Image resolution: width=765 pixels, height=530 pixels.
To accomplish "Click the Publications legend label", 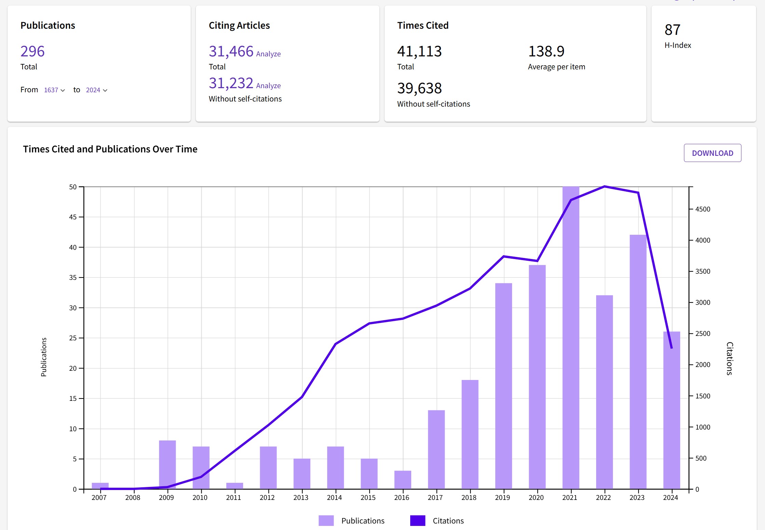I will (x=363, y=521).
